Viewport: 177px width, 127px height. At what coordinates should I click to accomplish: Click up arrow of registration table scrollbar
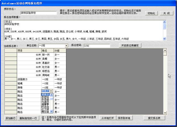tap(165, 50)
